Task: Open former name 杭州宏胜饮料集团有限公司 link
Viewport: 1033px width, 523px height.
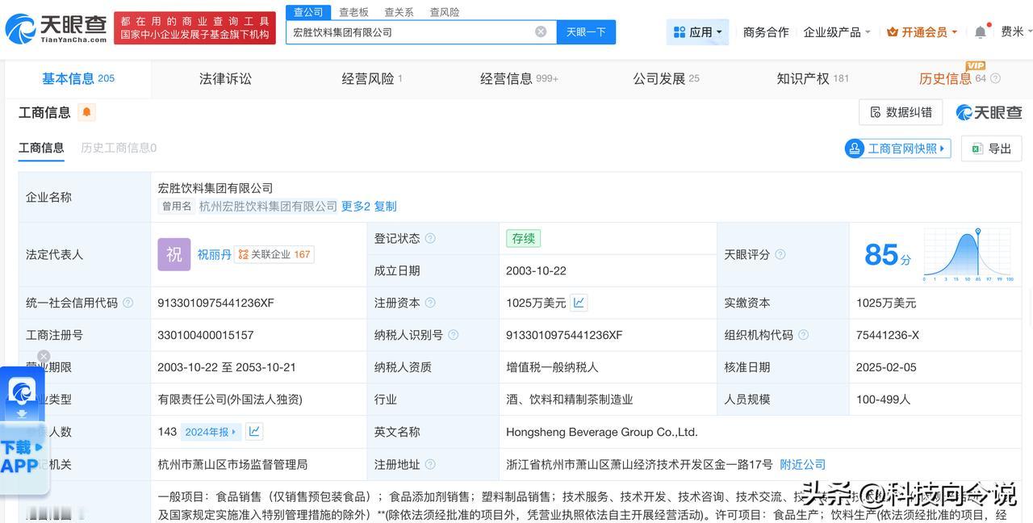Action: pyautogui.click(x=268, y=206)
